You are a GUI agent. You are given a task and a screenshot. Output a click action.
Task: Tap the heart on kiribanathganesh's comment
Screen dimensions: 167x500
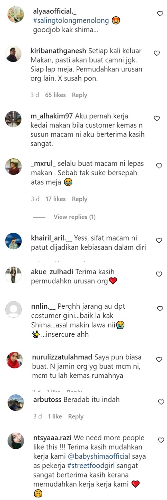pos(157,53)
